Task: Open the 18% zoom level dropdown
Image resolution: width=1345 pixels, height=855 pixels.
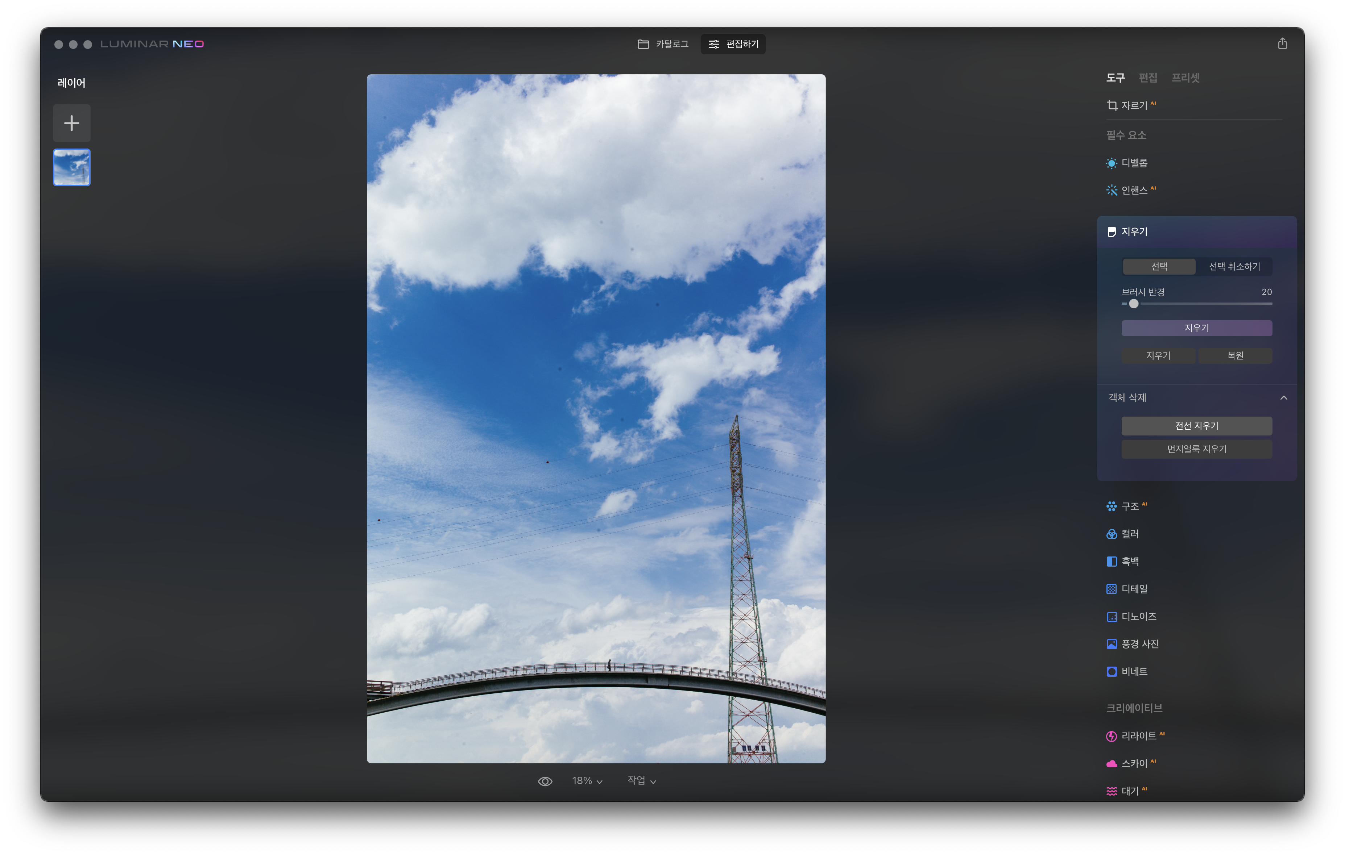Action: (x=587, y=781)
